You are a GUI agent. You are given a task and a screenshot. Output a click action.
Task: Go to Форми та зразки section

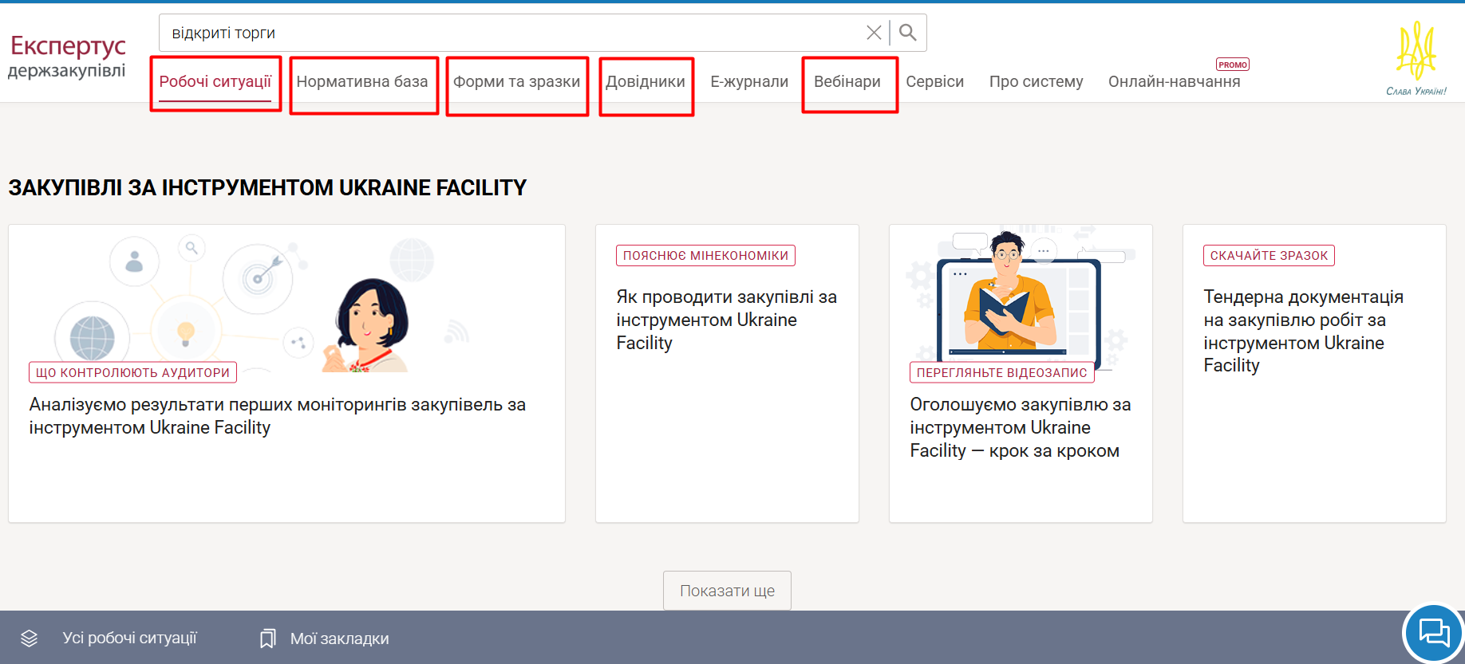pos(516,81)
